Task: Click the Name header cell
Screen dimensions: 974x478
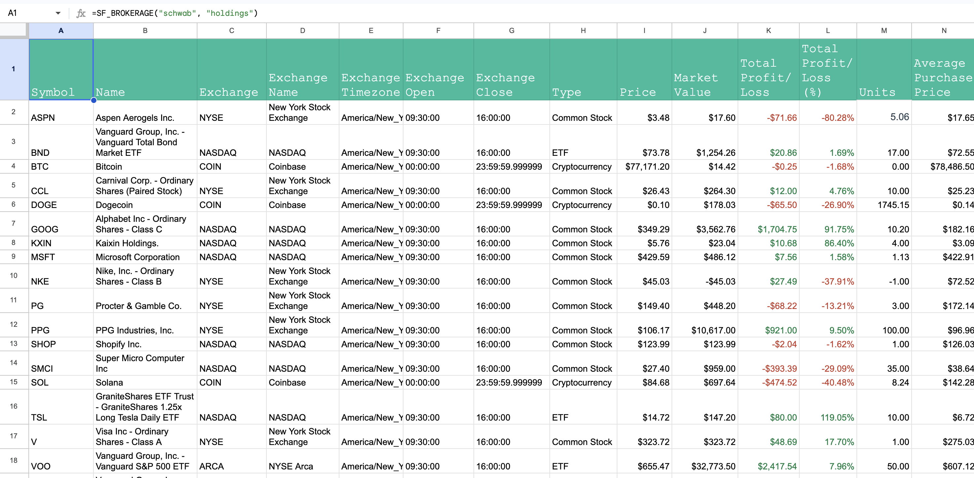Action: [x=145, y=69]
